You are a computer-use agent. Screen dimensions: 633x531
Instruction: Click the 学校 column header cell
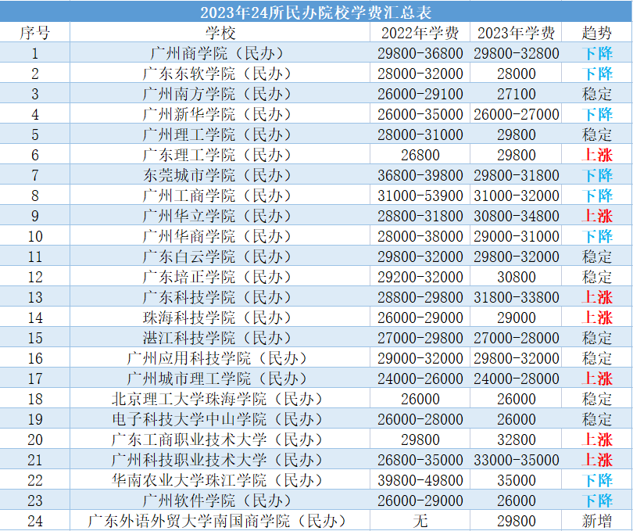[220, 33]
